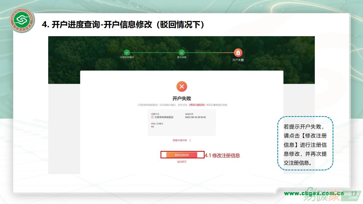
Task: Click the red annotation 4.1 修改注册信息
Action: pyautogui.click(x=222, y=156)
